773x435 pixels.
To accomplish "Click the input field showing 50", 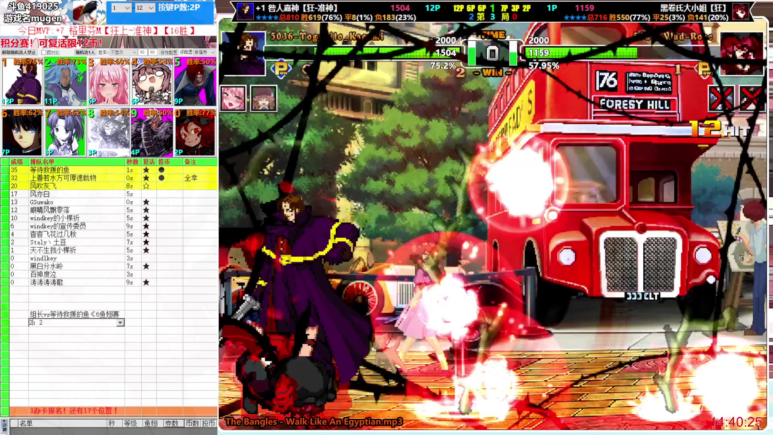I will (x=143, y=52).
